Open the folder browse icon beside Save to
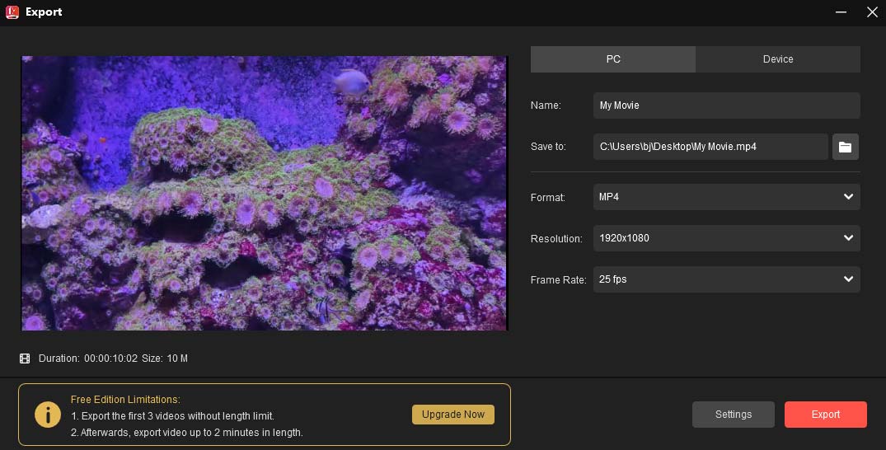 coord(845,147)
